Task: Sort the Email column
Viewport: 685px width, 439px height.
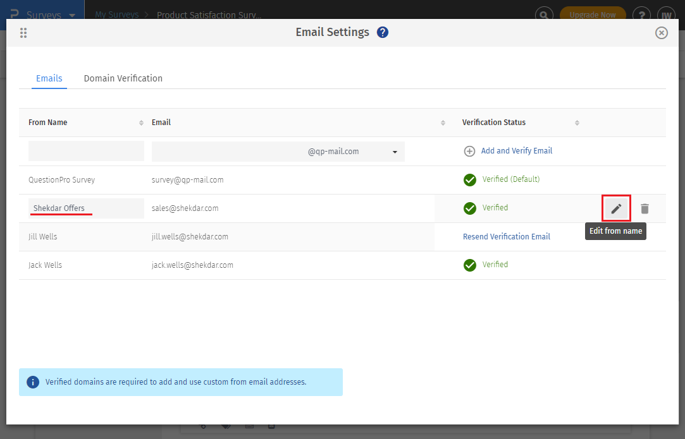Action: click(x=443, y=123)
